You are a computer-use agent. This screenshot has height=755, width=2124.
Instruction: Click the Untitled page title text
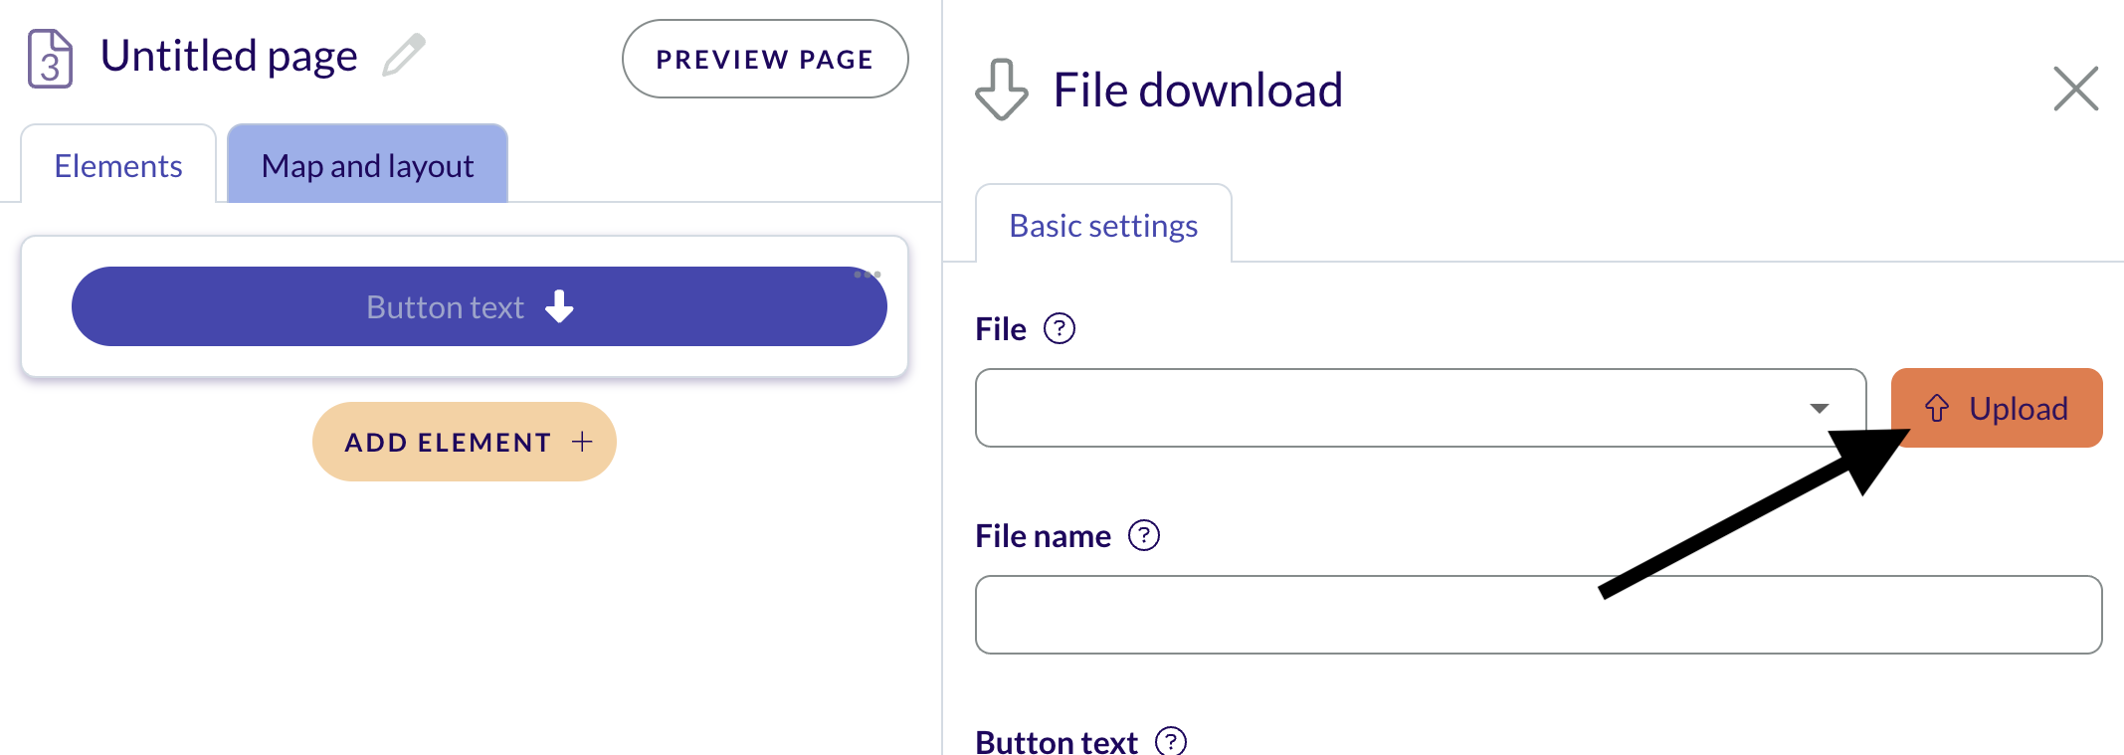229,56
